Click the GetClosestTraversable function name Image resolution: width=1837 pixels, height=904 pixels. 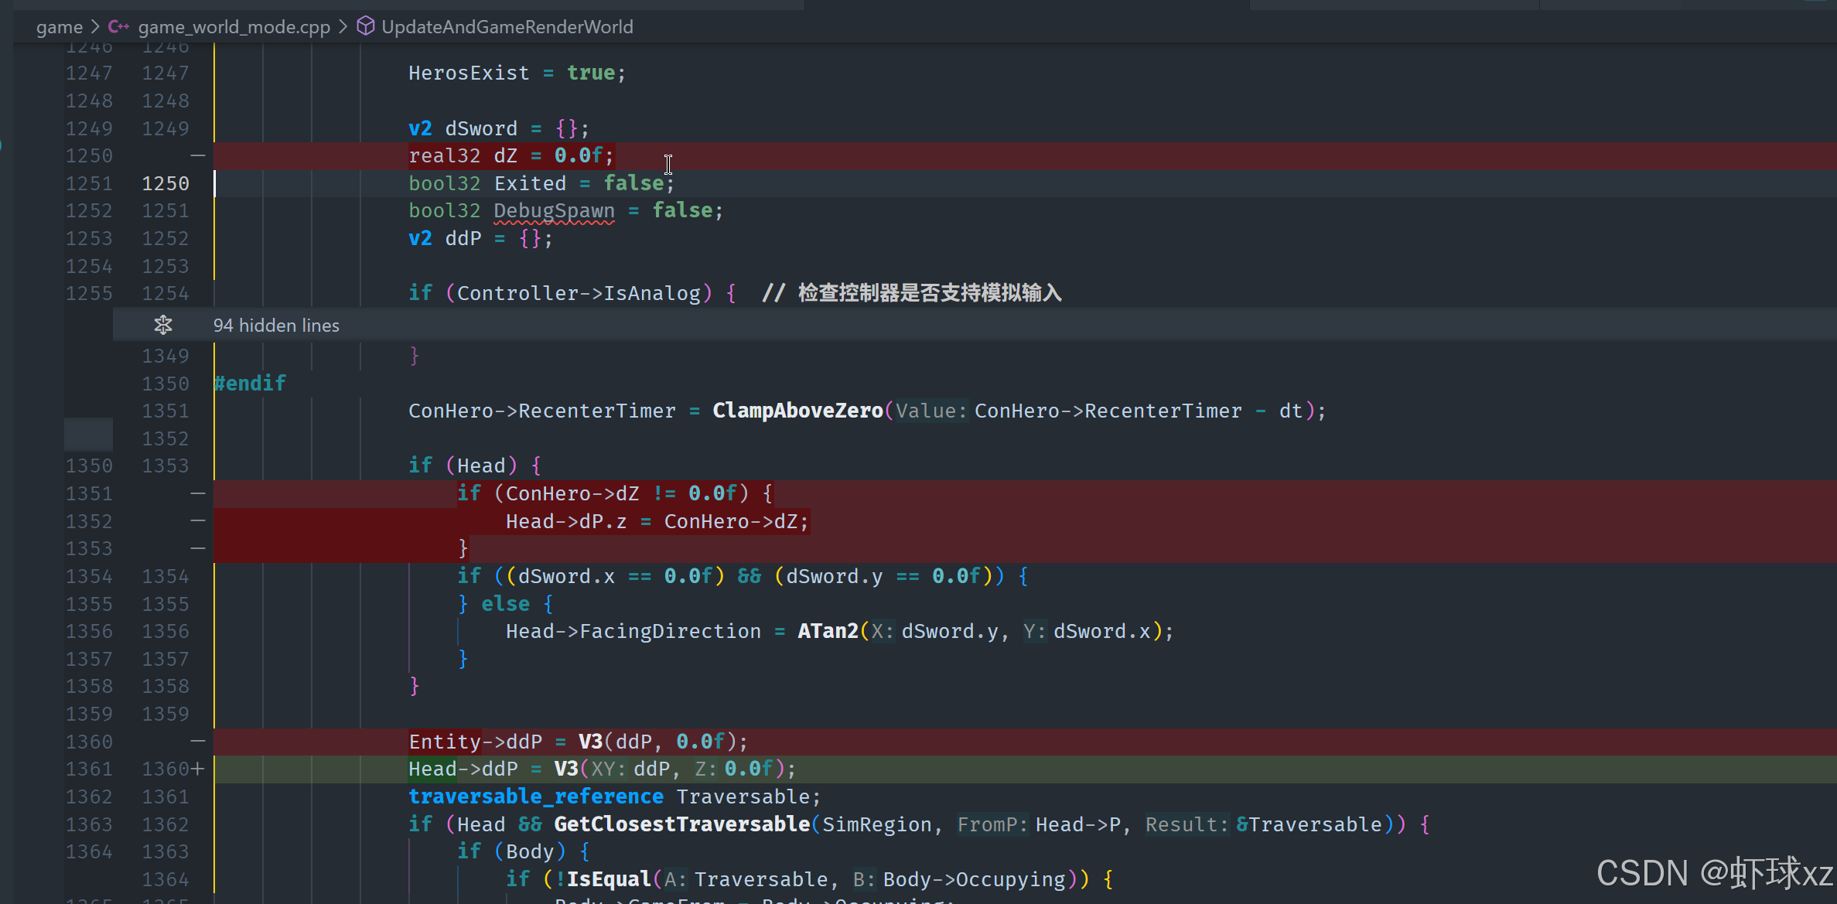click(x=681, y=824)
